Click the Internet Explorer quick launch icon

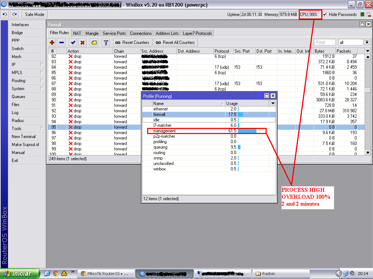(x=47, y=274)
